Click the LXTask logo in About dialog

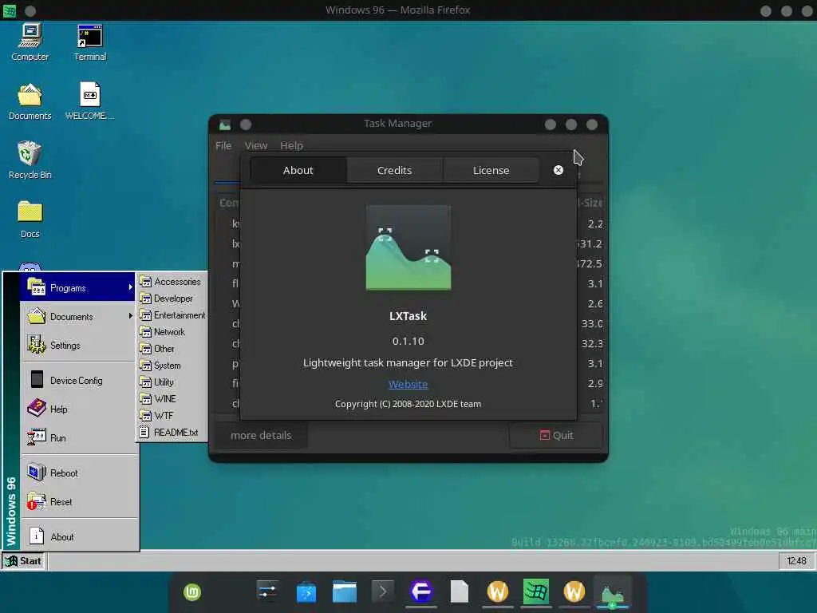(x=408, y=247)
